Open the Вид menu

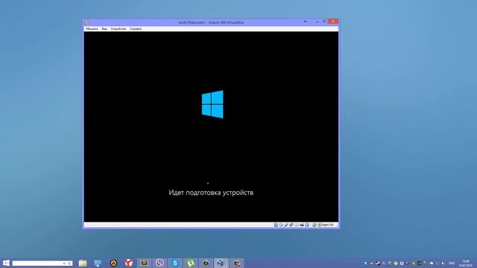click(x=104, y=28)
